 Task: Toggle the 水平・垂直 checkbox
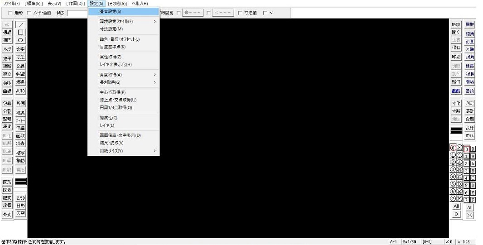29,13
